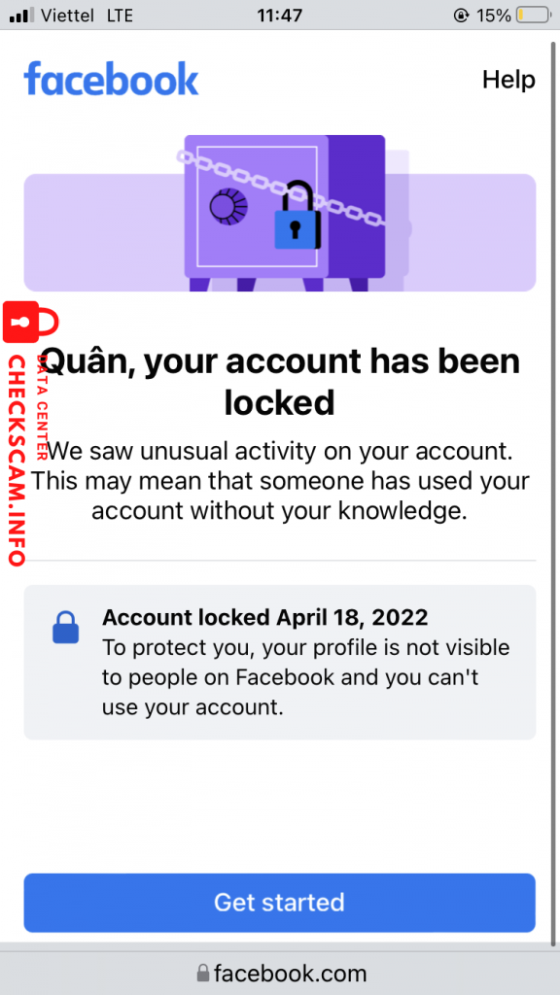The height and width of the screenshot is (995, 560).
Task: Tap the unusual activity description paragraph
Action: click(279, 481)
